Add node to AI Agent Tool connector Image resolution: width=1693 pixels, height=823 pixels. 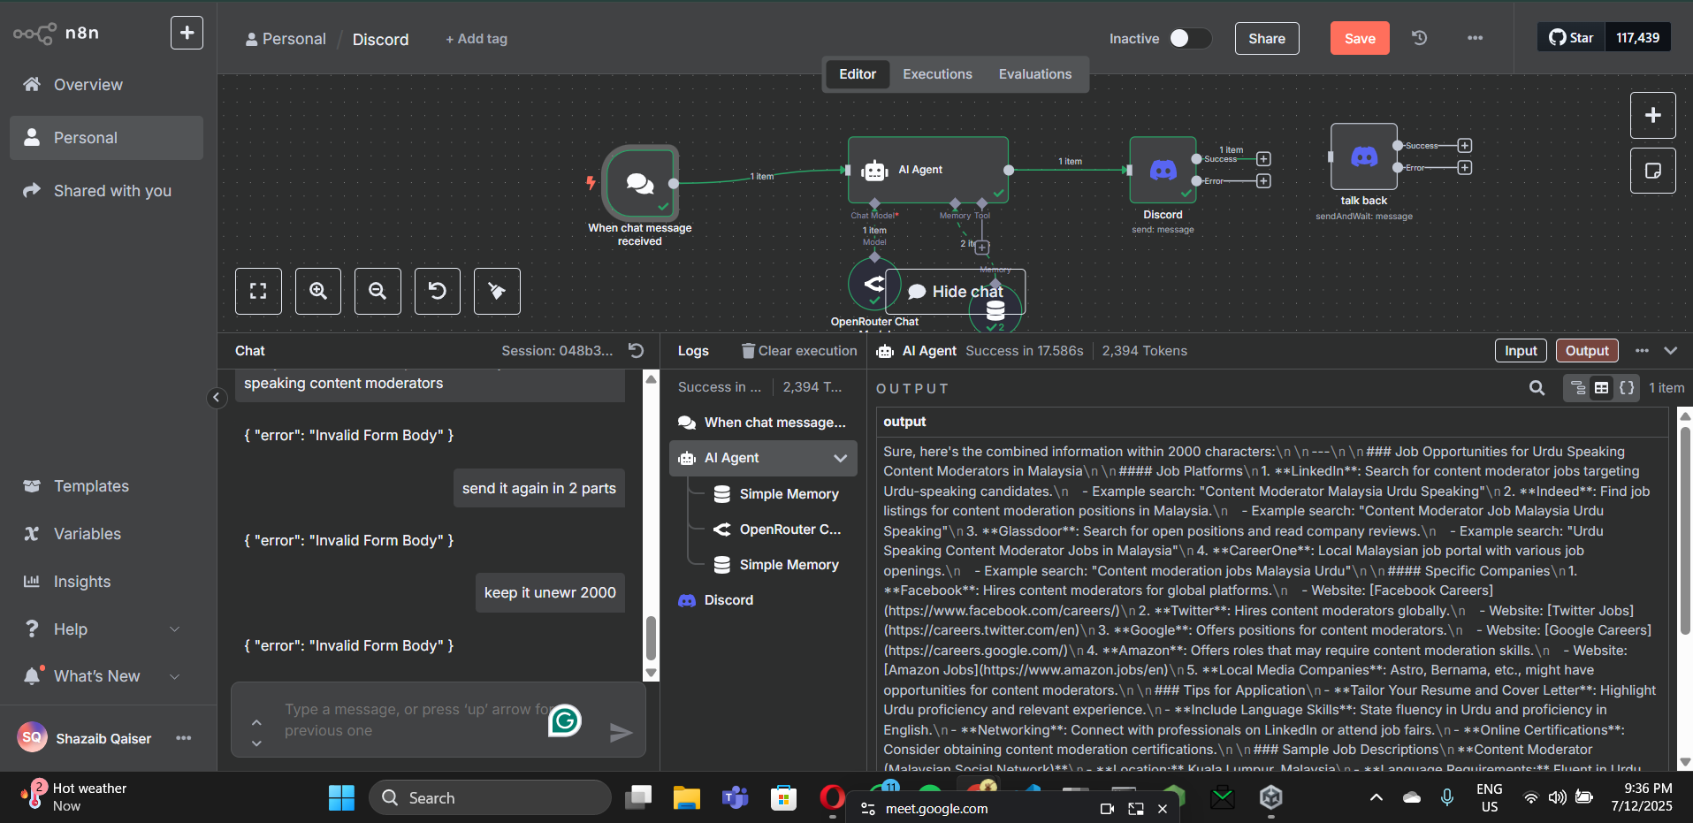[x=981, y=248]
